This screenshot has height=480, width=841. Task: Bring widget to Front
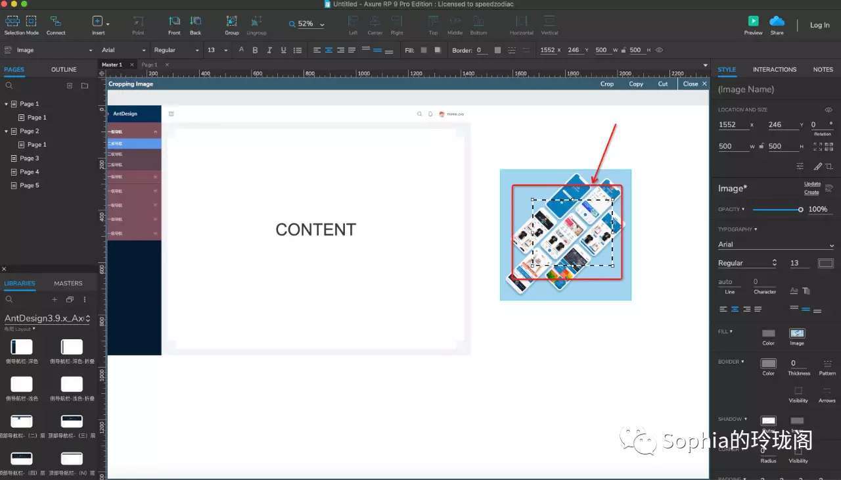pyautogui.click(x=174, y=25)
